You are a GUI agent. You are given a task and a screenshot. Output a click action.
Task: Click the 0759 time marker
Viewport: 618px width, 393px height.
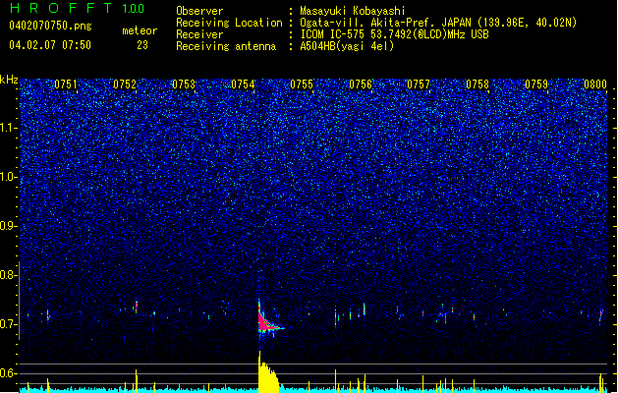coord(536,84)
